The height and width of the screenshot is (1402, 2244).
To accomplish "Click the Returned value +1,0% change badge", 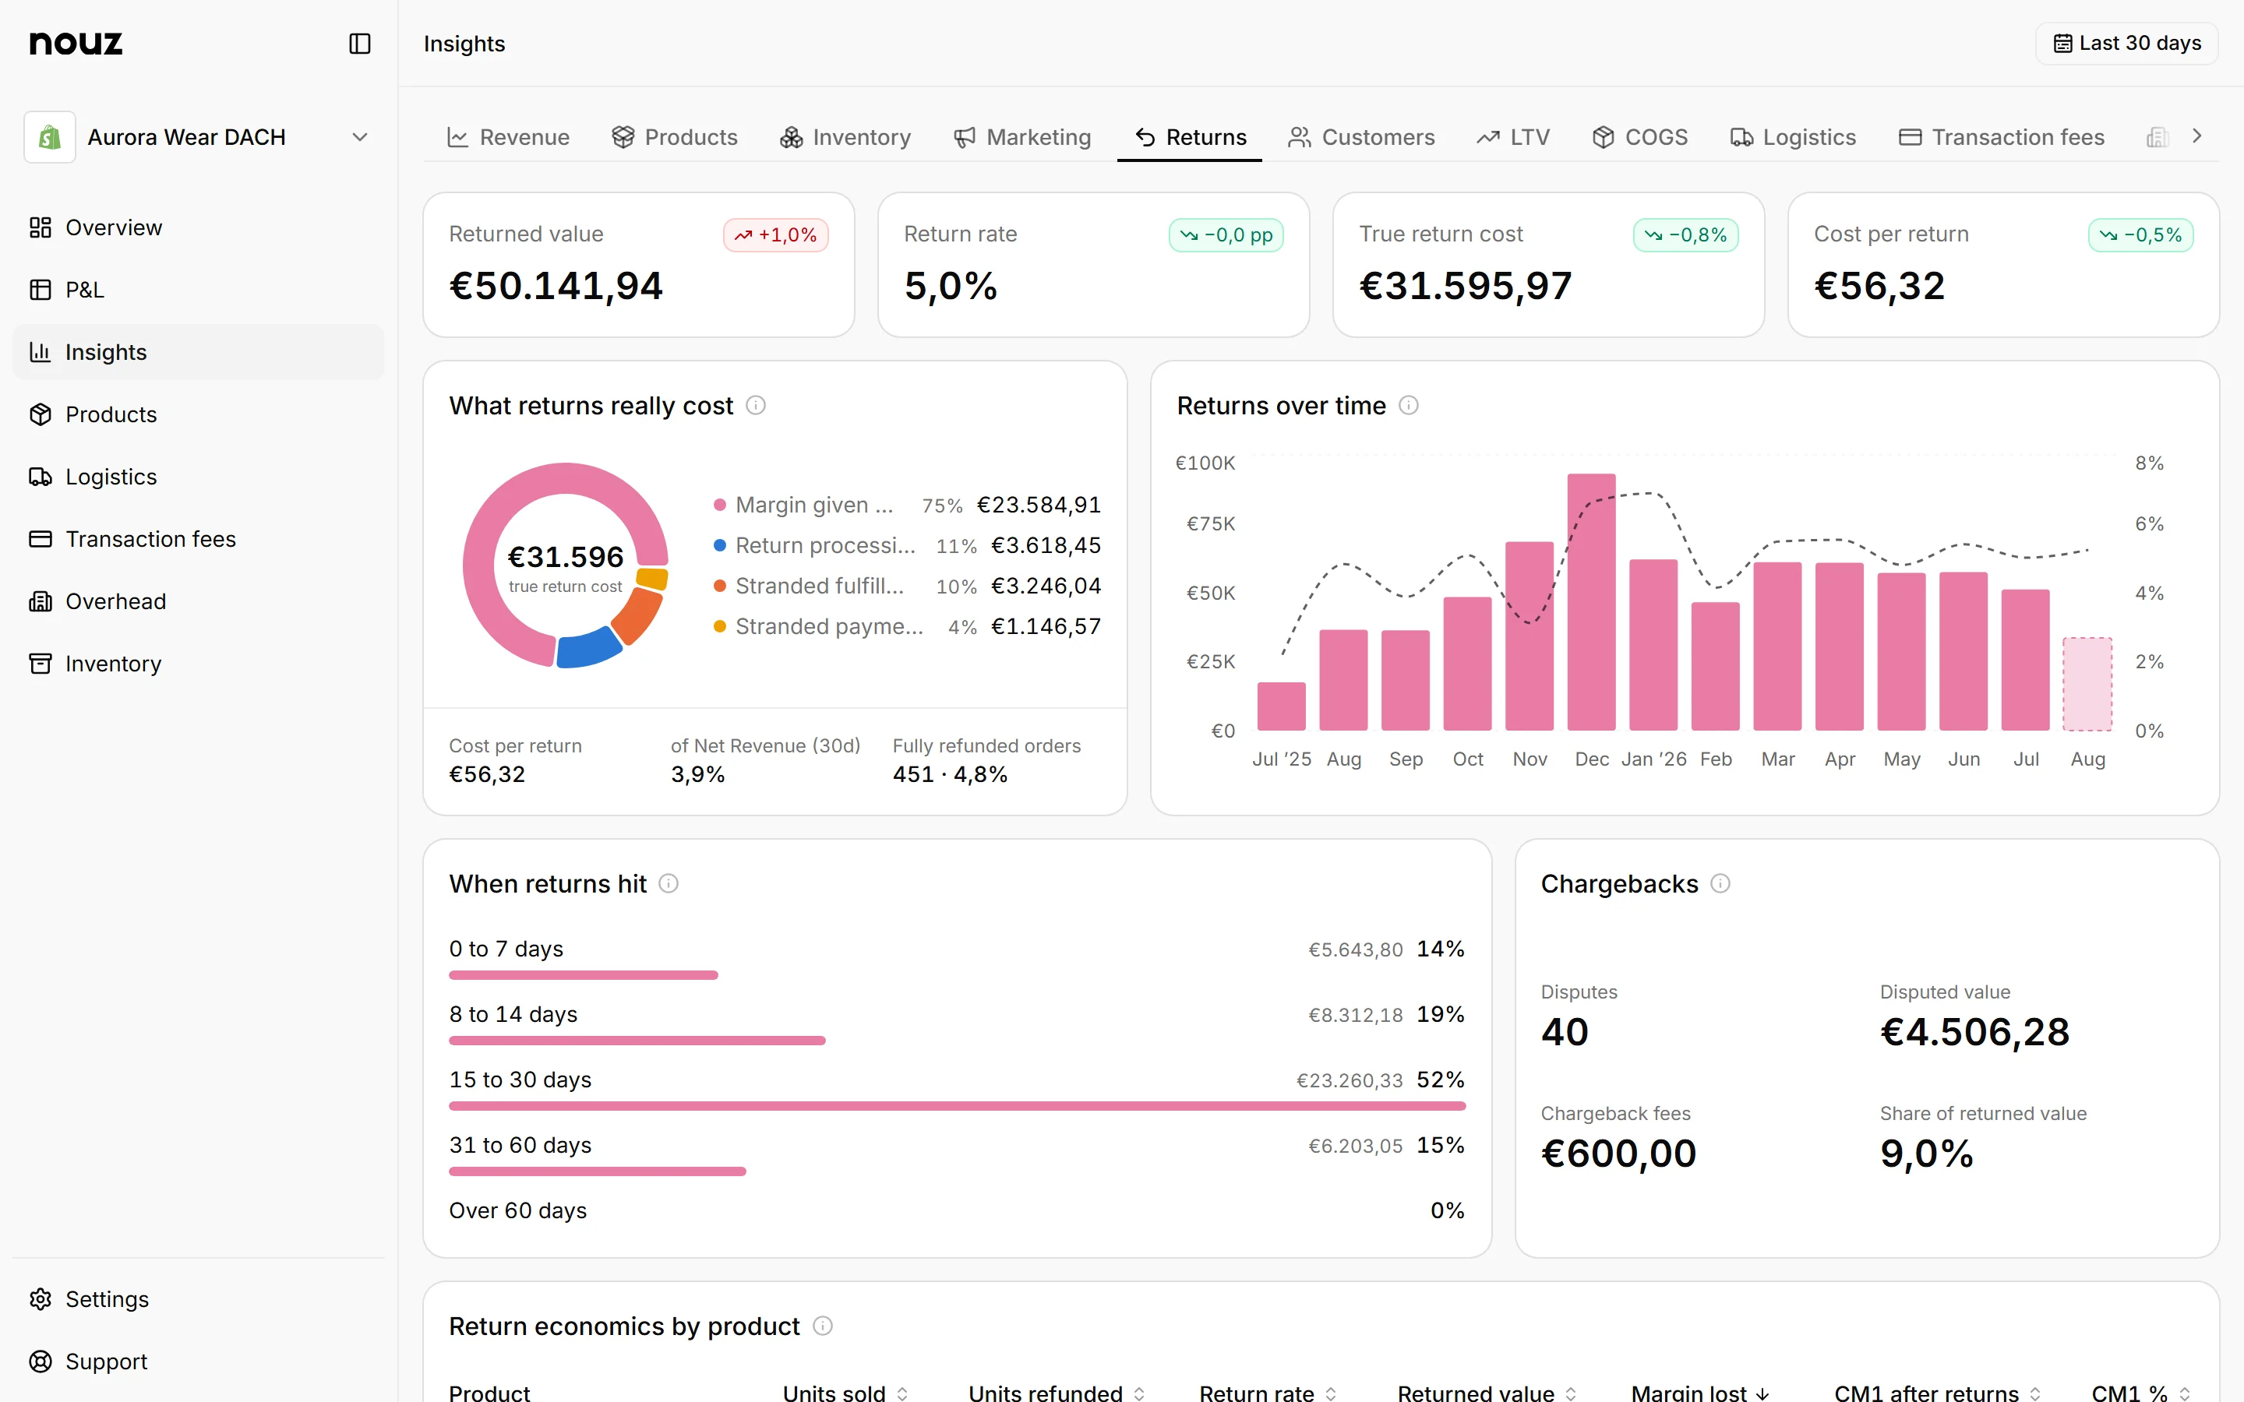I will click(x=776, y=235).
